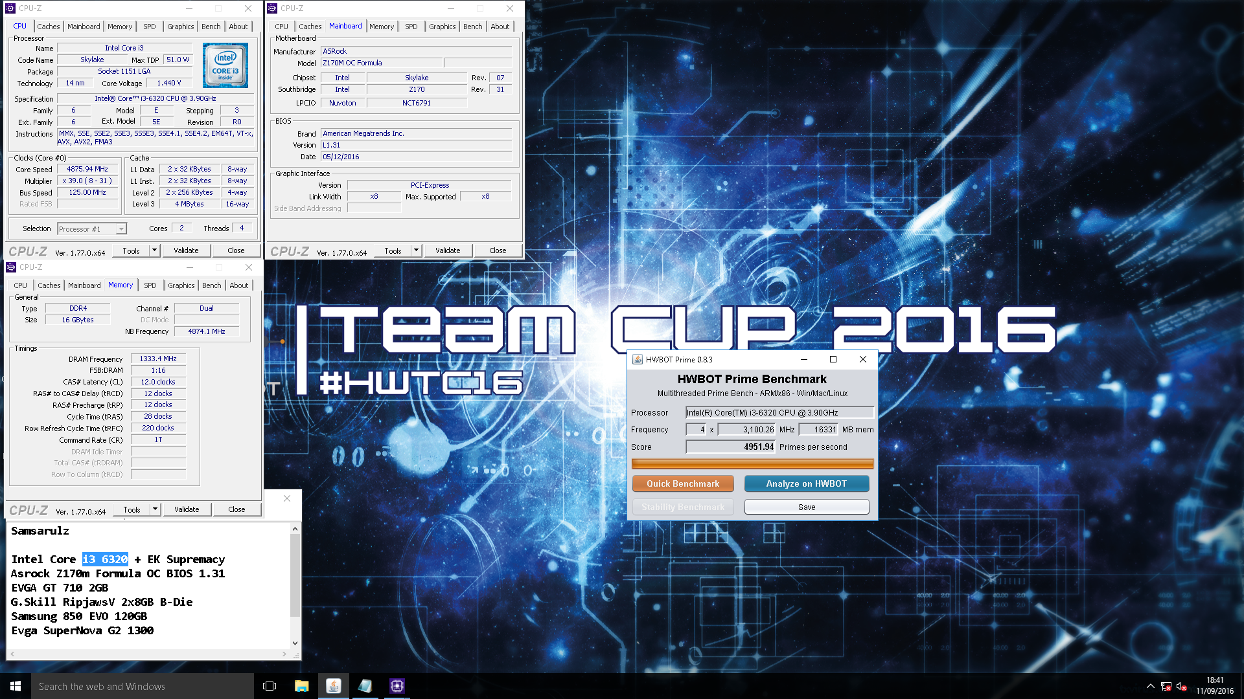Save the HWBOT Prime result
This screenshot has height=699, width=1244.
806,507
